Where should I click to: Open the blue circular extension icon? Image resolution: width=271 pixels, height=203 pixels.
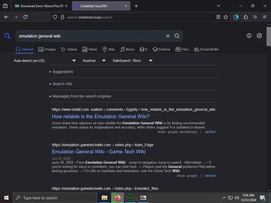point(236,17)
